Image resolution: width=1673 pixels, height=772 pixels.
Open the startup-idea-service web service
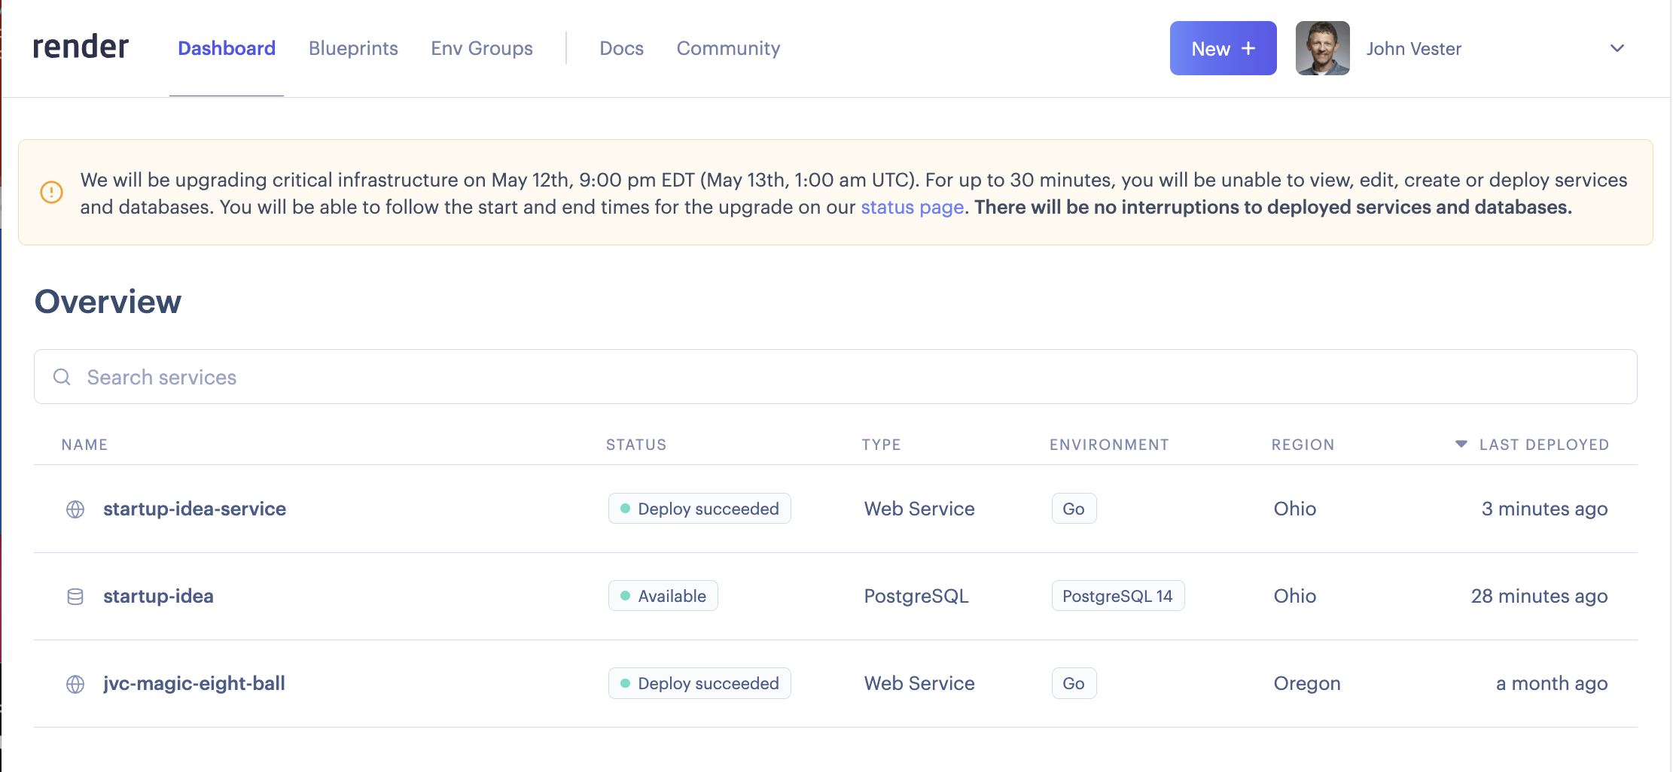(194, 509)
